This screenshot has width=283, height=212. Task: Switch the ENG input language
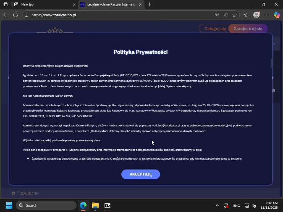click(x=237, y=205)
